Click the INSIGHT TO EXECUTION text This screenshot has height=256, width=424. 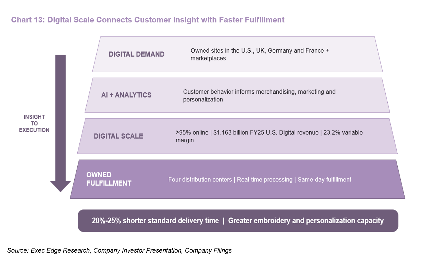point(34,123)
